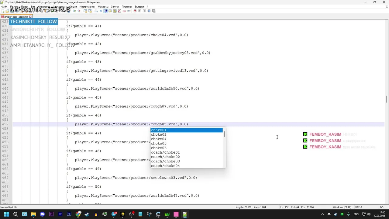The image size is (389, 219).
Task: Open the Document Map toolbar icon
Action: 115,11
